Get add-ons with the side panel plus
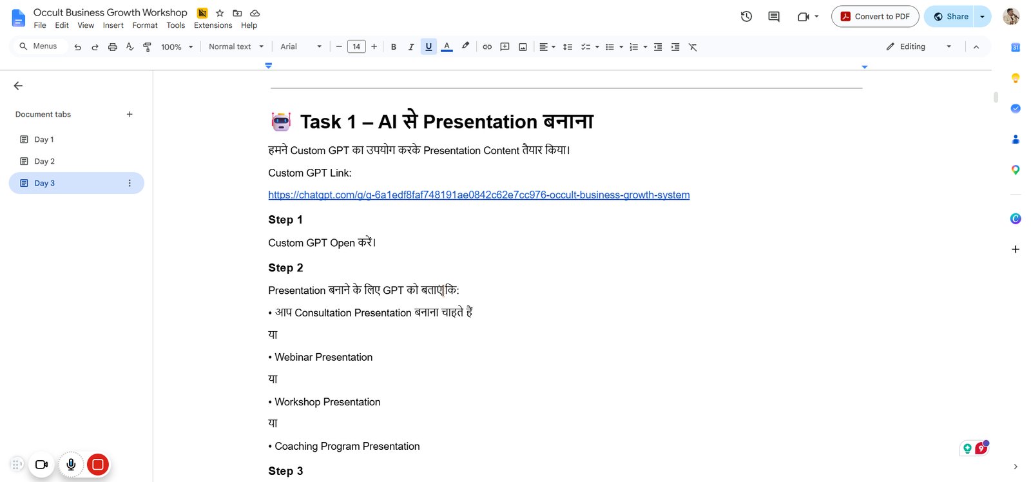Viewport: 1031px width, 482px height. point(1016,249)
